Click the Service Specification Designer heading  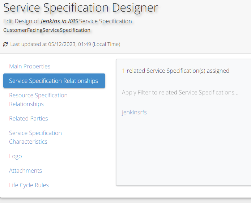click(81, 8)
